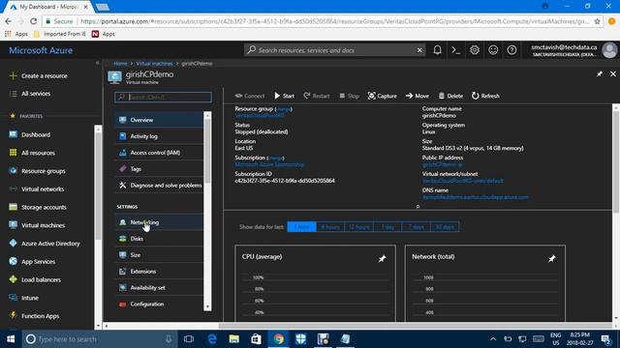
Task: Open the help question mark icon
Action: pos(511,50)
